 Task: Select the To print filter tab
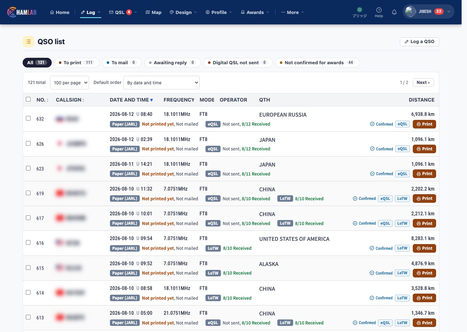coord(77,62)
